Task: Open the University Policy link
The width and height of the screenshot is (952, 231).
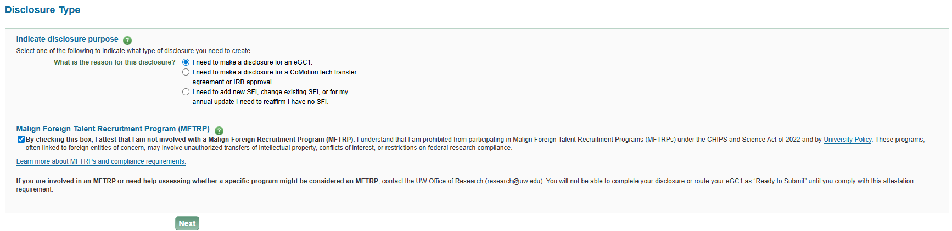Action: tap(847, 140)
